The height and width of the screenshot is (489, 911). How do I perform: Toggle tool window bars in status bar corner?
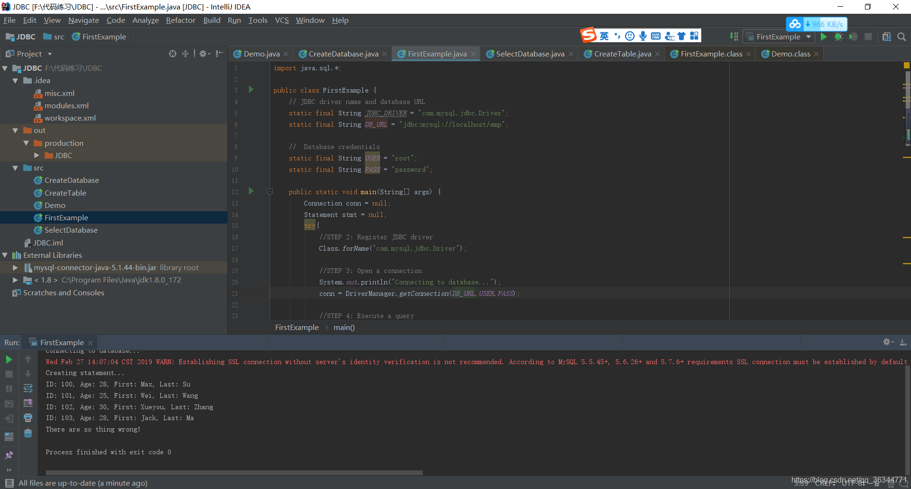click(9, 483)
